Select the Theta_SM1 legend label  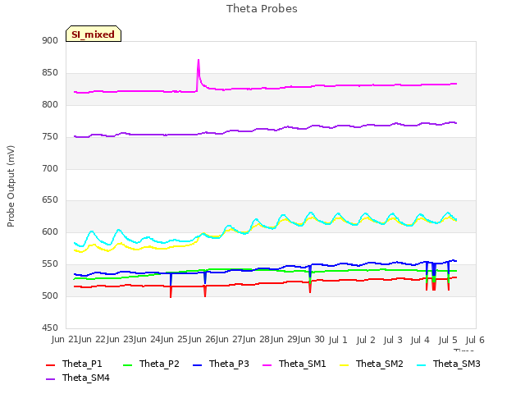[x=303, y=364]
